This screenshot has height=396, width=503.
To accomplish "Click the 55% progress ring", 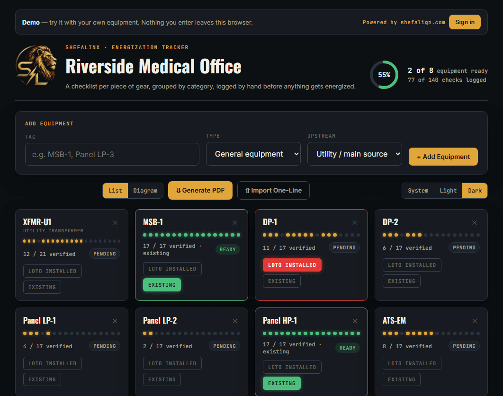I will [384, 75].
